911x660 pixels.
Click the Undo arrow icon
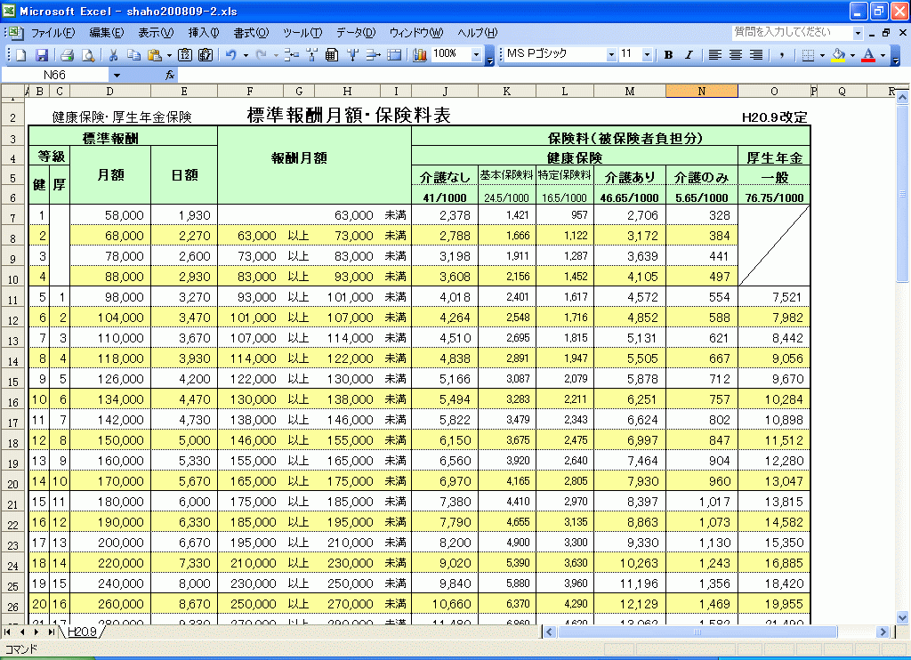(x=231, y=55)
